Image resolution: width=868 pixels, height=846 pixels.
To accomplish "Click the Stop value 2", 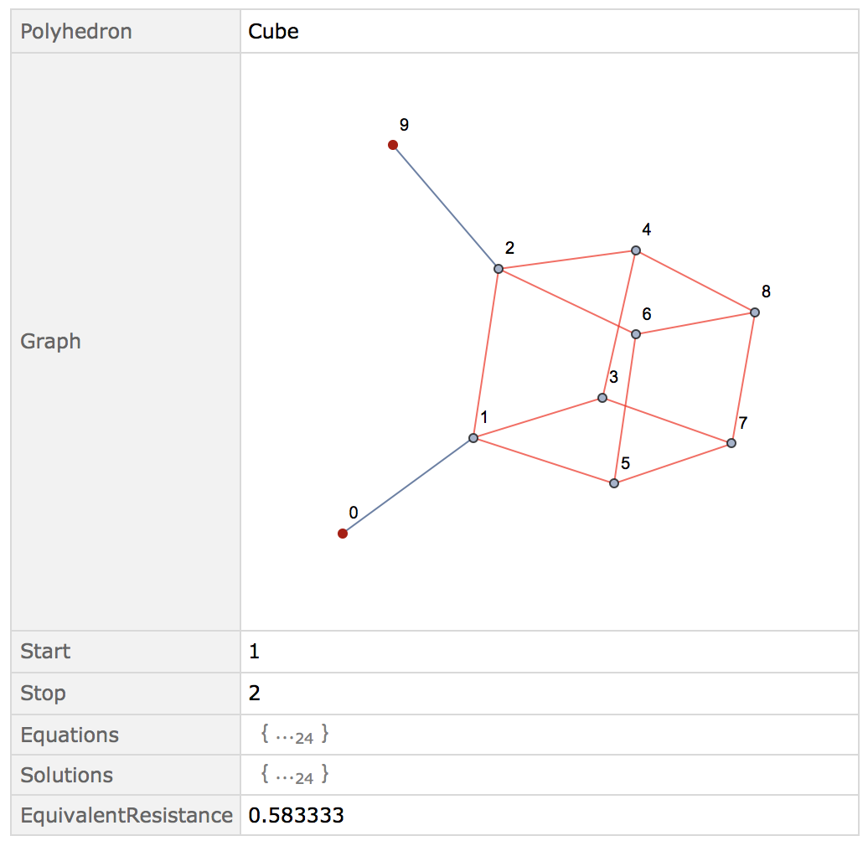I will (x=254, y=693).
